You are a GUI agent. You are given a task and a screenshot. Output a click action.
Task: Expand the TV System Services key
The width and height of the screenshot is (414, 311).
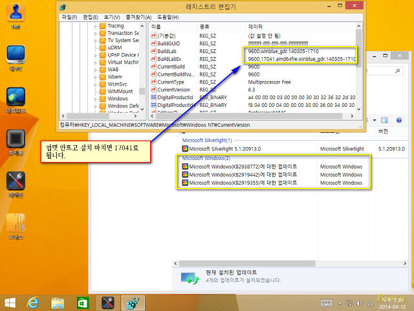(x=96, y=41)
